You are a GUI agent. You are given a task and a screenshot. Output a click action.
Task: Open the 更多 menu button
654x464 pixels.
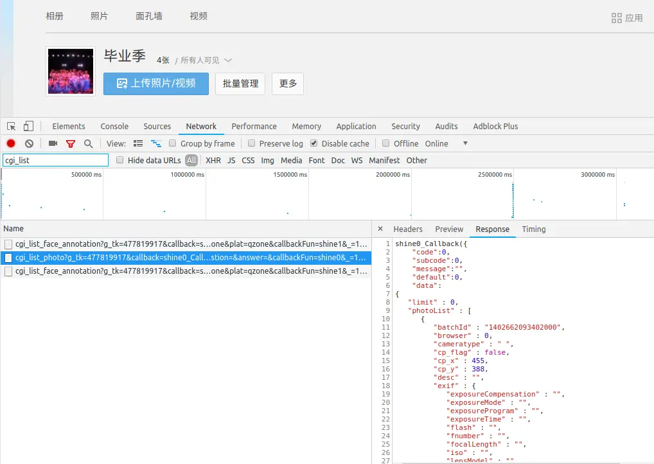tap(288, 84)
